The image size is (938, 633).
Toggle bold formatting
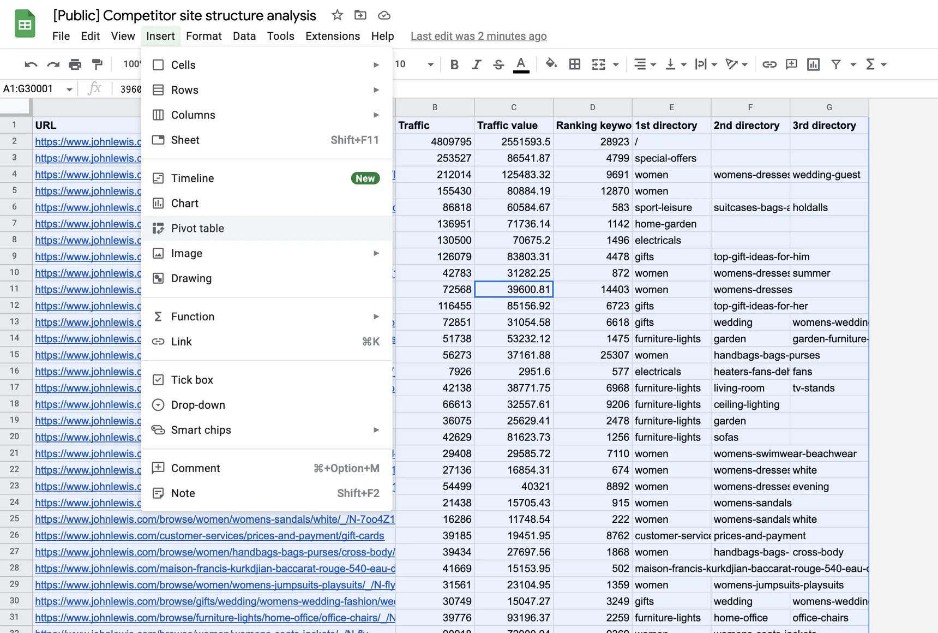point(454,64)
